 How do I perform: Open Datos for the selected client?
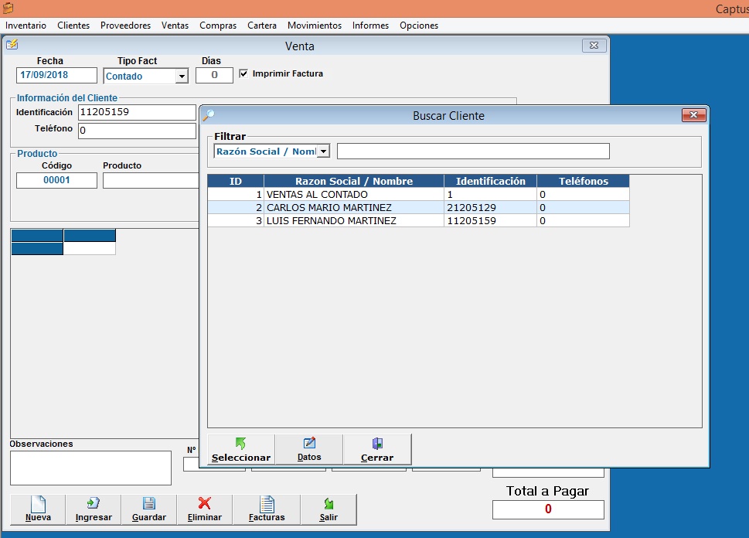308,449
